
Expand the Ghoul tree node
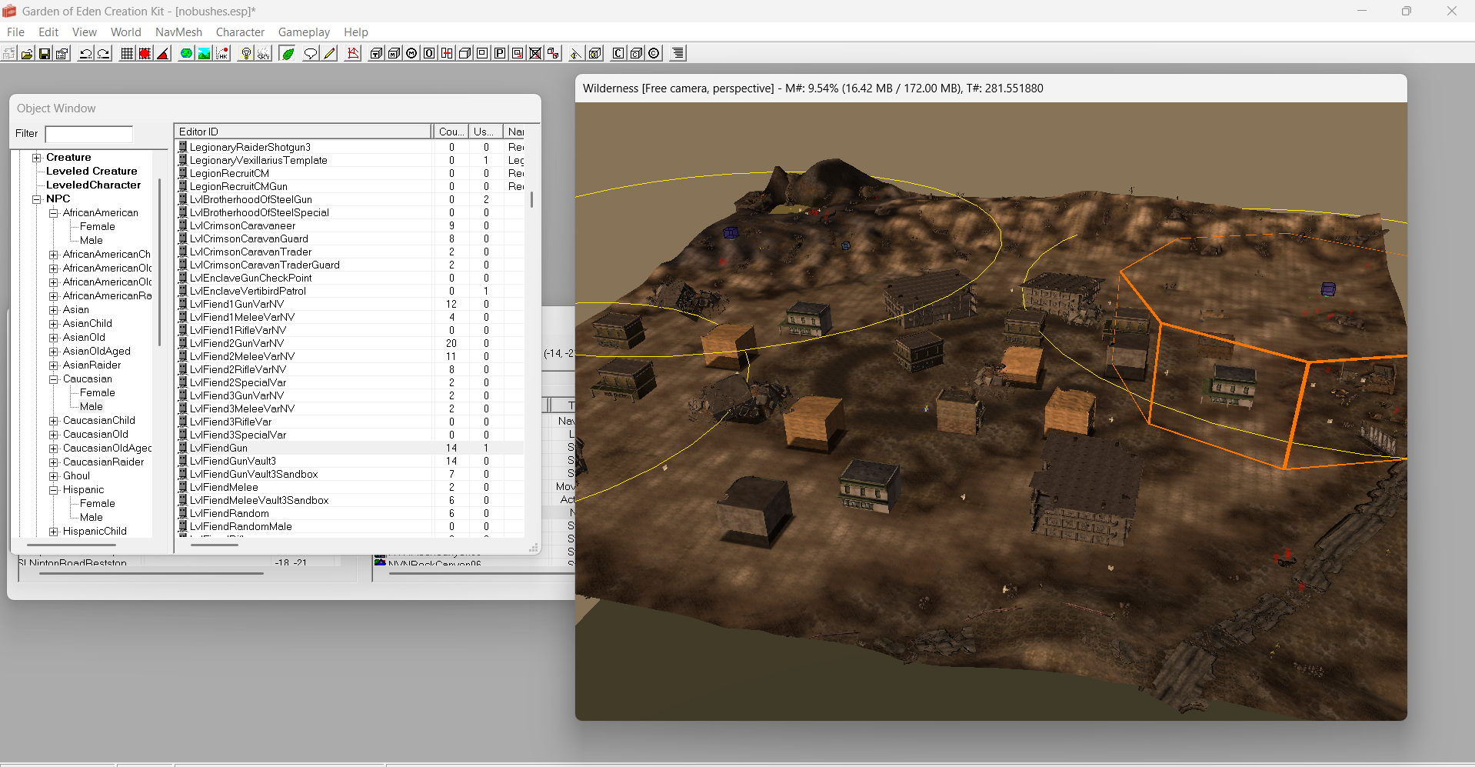coord(54,476)
